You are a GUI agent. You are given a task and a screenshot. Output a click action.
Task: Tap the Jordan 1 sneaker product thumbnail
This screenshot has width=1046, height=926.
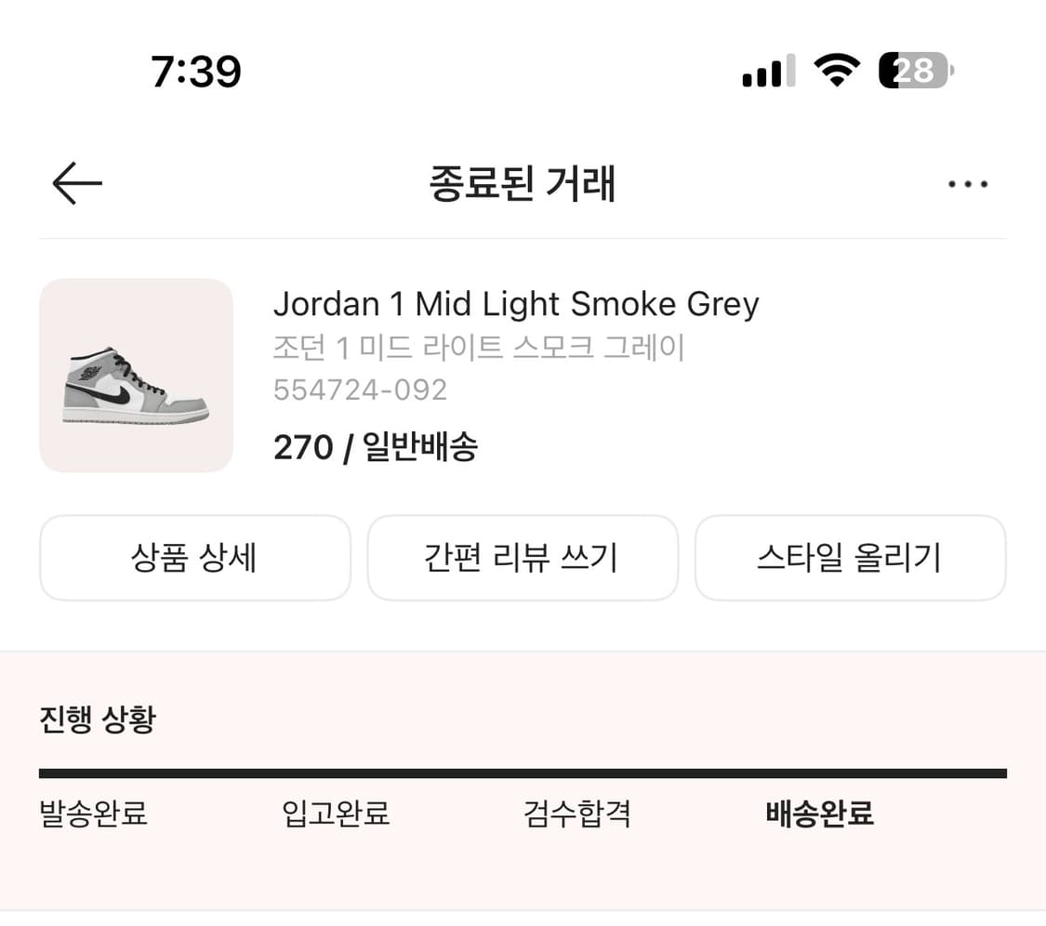[x=136, y=376]
